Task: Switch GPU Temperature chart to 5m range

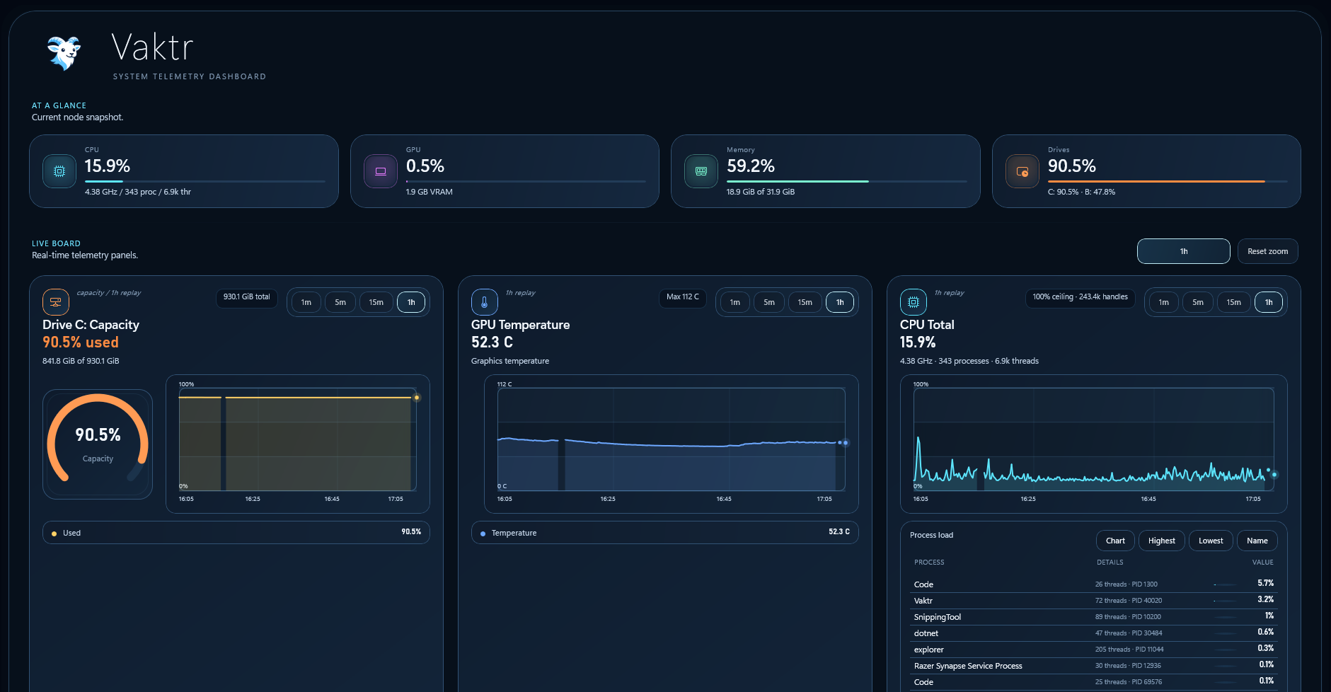Action: pos(769,302)
